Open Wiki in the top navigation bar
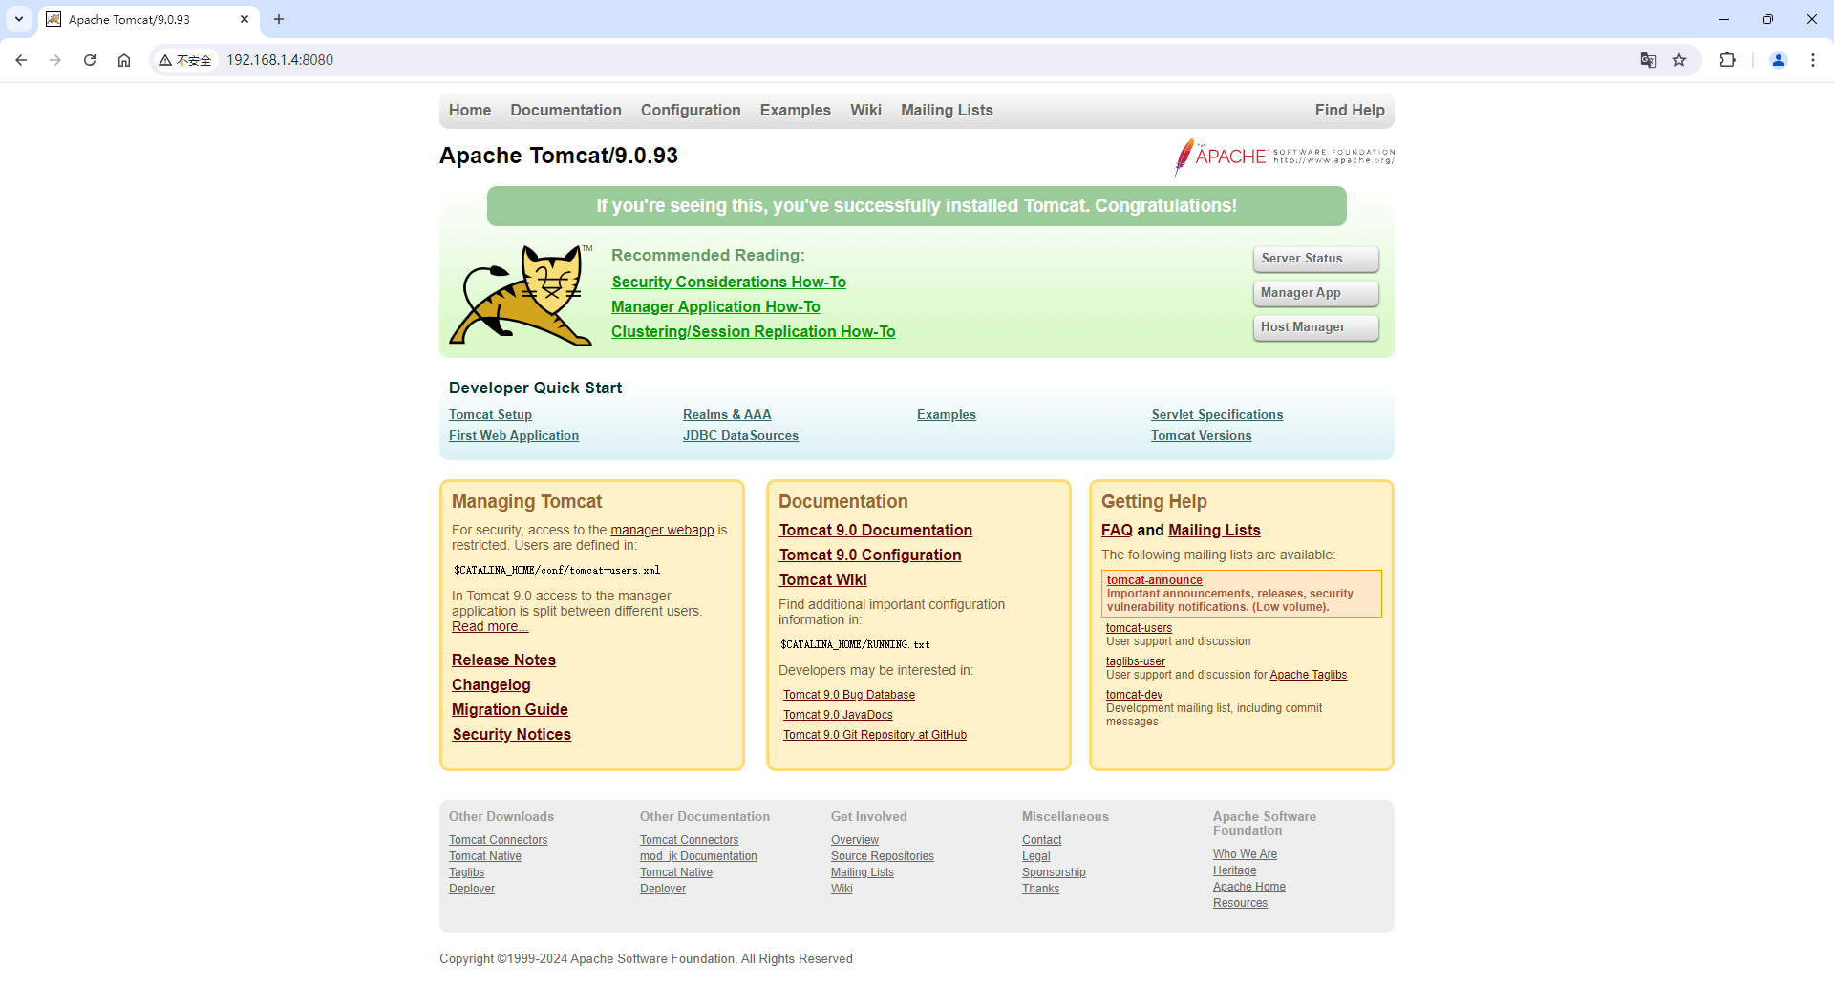1834x985 pixels. 865,111
